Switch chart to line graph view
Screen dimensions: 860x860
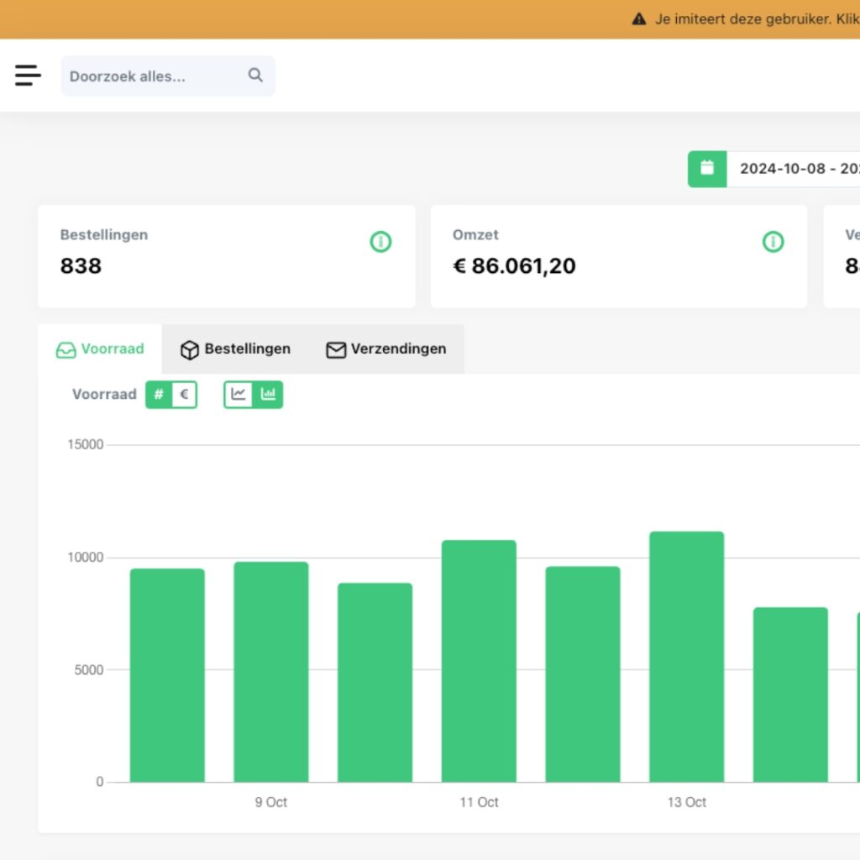pos(239,394)
